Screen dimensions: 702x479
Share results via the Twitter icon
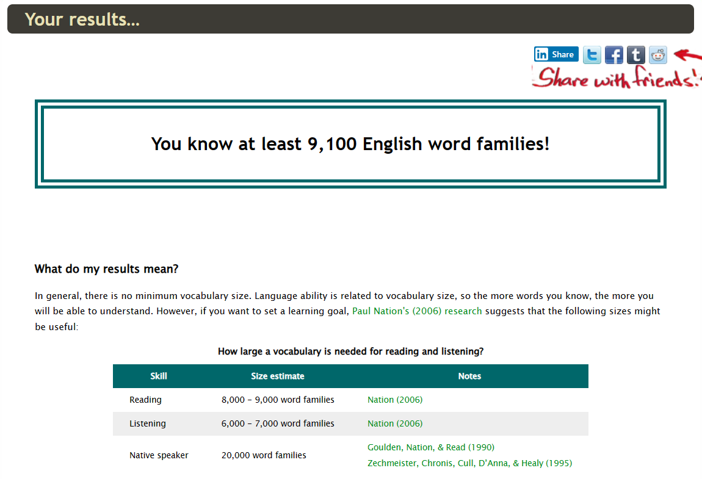[592, 55]
